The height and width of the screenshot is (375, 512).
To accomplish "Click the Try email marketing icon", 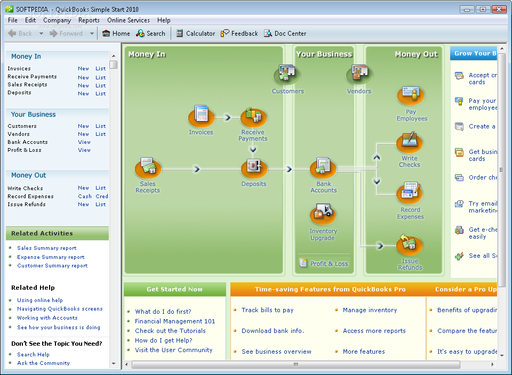I will [x=459, y=204].
